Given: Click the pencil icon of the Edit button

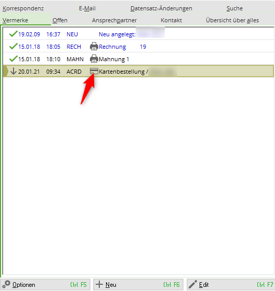Looking at the screenshot, I should [x=193, y=284].
